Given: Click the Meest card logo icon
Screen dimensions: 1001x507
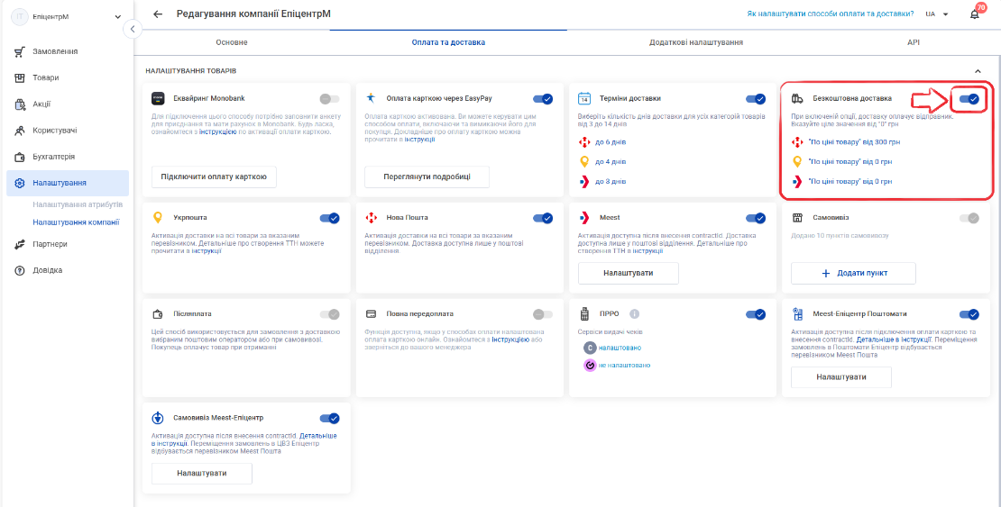Looking at the screenshot, I should pyautogui.click(x=584, y=218).
